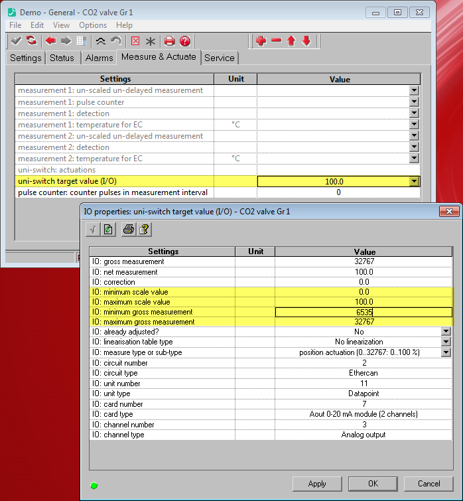Open the View menu
463x501 pixels.
point(61,25)
